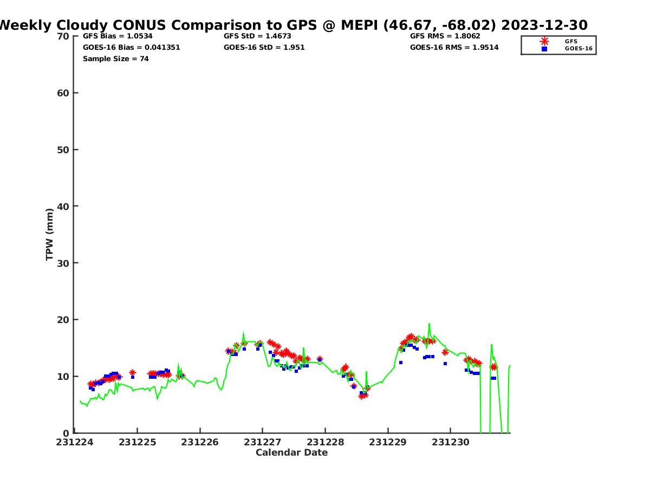
Task: Select the GOES-16 legend label text
Action: [578, 49]
